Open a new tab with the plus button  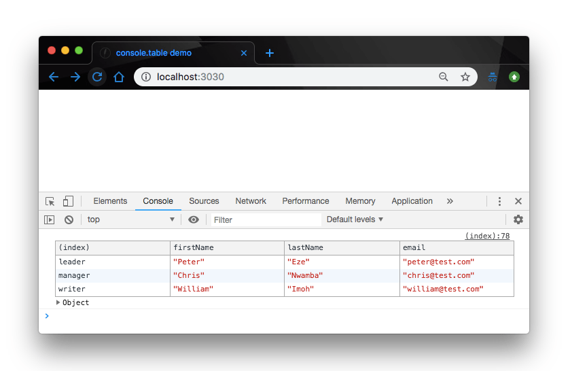[x=269, y=53]
